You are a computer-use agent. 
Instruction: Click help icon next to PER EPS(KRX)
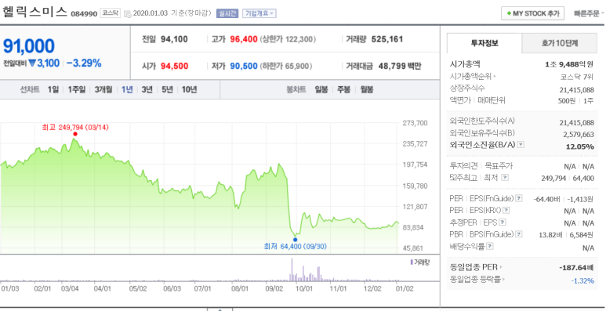point(506,211)
